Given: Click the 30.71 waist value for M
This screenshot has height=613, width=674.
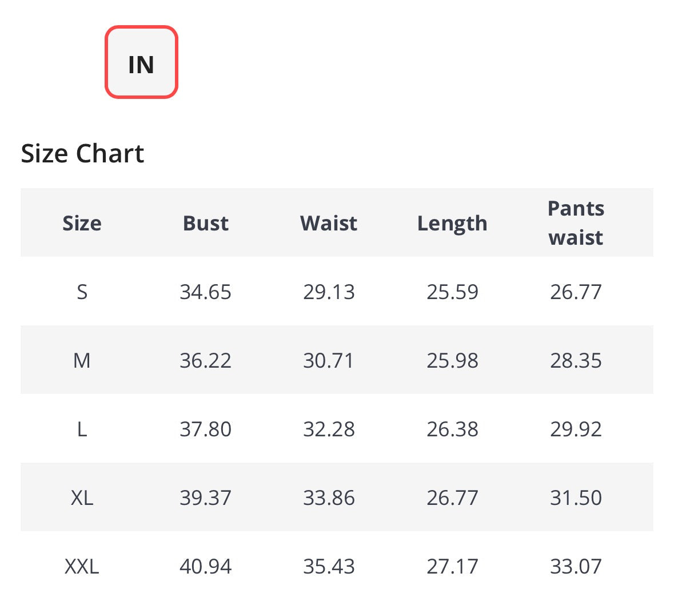Looking at the screenshot, I should pos(329,360).
